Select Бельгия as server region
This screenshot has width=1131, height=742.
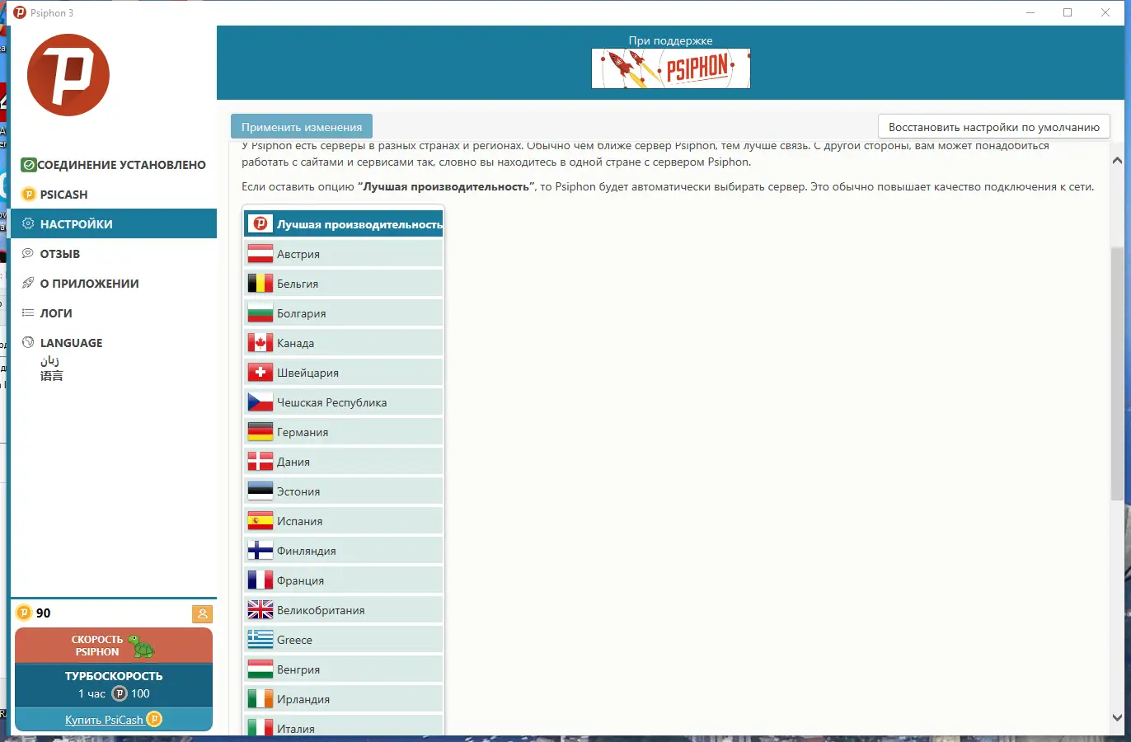(x=344, y=284)
